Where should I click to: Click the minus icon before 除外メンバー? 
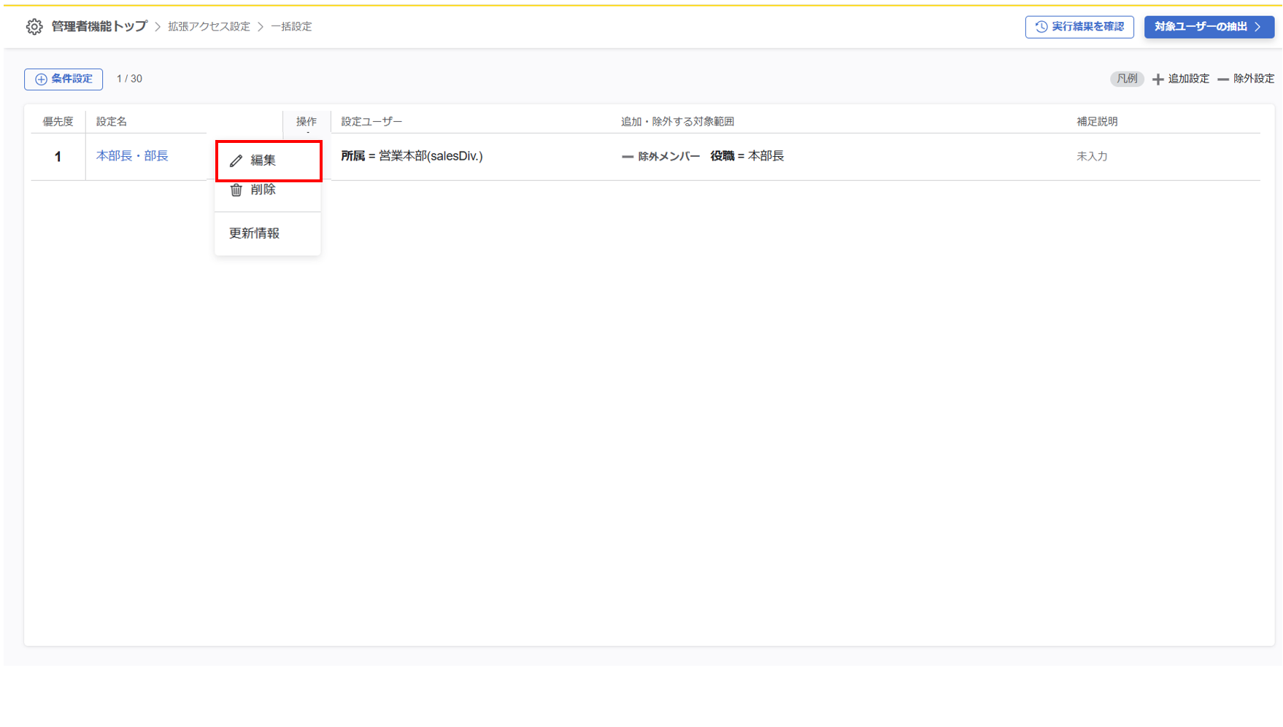[628, 157]
